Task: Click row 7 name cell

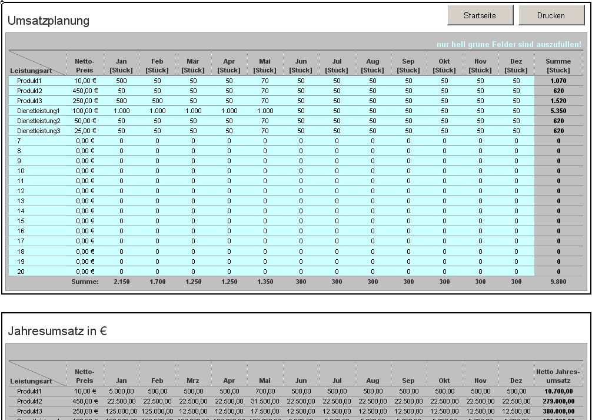Action: coord(38,141)
